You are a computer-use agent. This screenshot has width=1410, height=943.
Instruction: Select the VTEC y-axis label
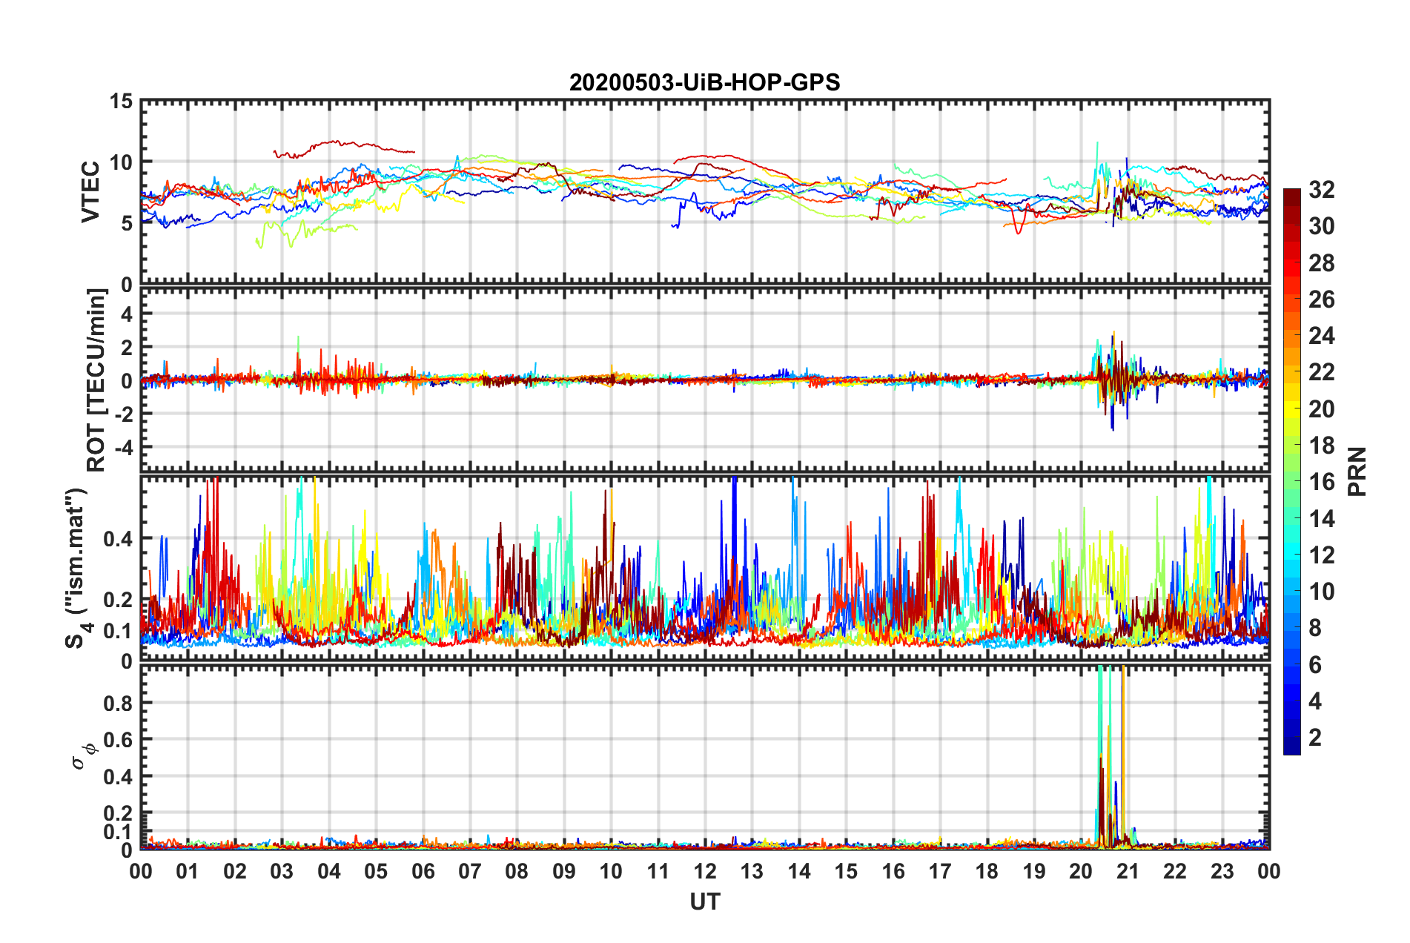pos(90,191)
